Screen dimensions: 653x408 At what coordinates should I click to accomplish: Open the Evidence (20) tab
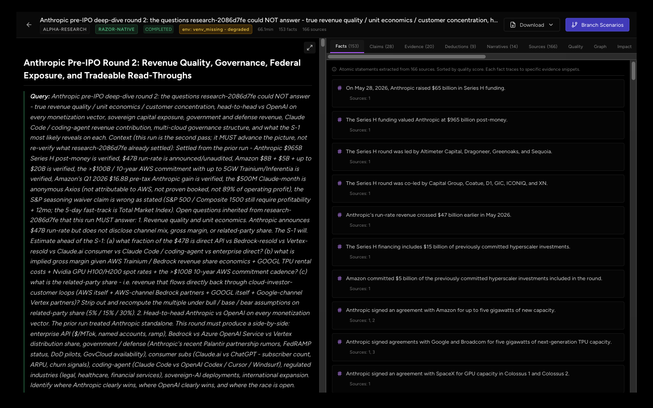coord(419,47)
